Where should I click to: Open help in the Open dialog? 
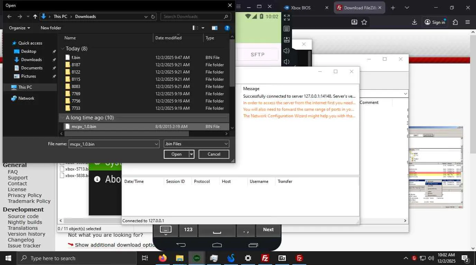(227, 28)
